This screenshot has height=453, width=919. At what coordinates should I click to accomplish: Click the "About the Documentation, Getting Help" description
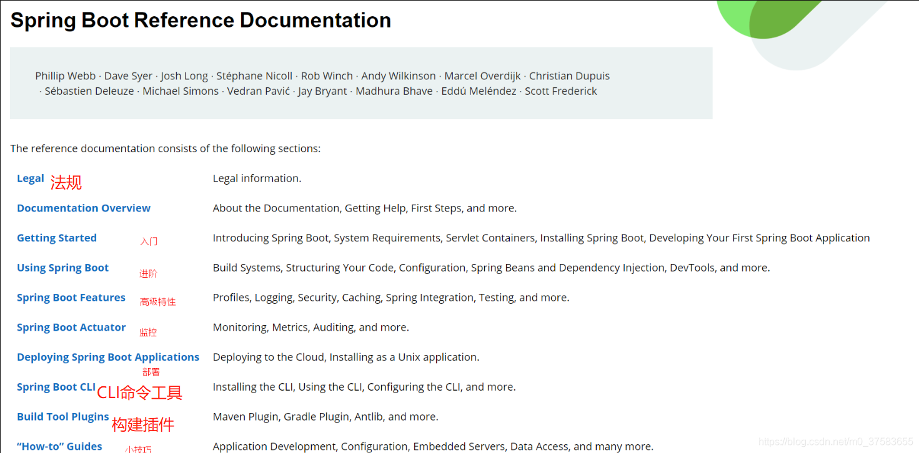click(365, 208)
